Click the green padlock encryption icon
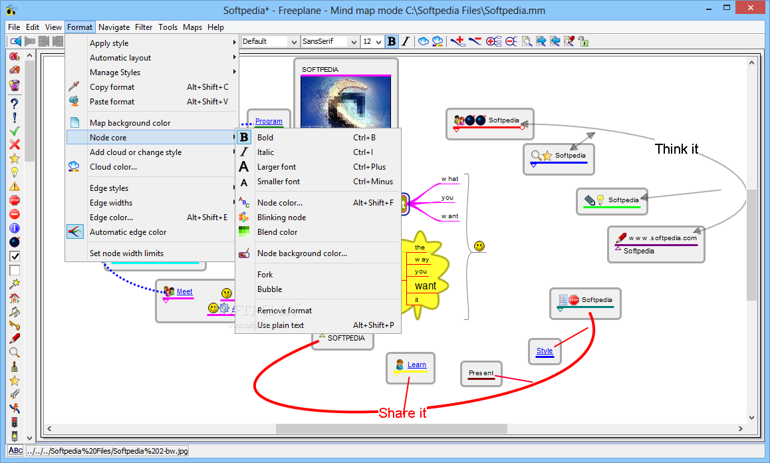The image size is (770, 463). click(x=583, y=41)
